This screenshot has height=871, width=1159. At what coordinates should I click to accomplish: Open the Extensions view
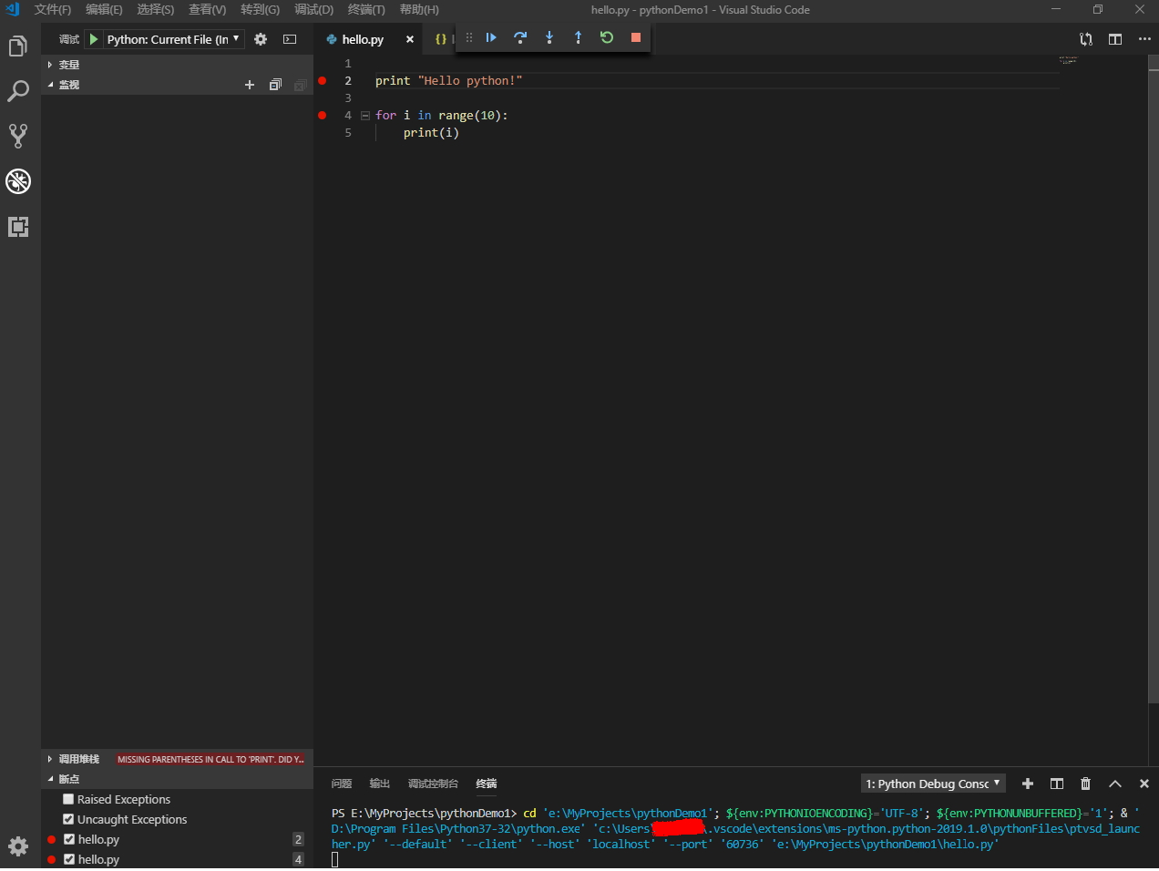[18, 227]
